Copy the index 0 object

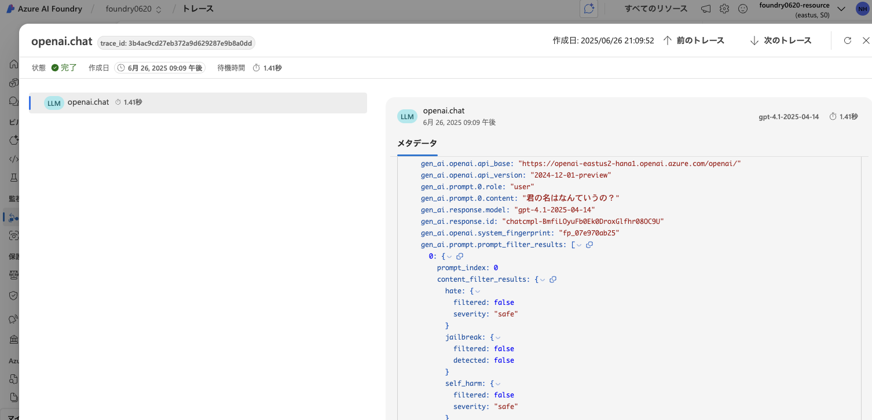[x=460, y=256]
